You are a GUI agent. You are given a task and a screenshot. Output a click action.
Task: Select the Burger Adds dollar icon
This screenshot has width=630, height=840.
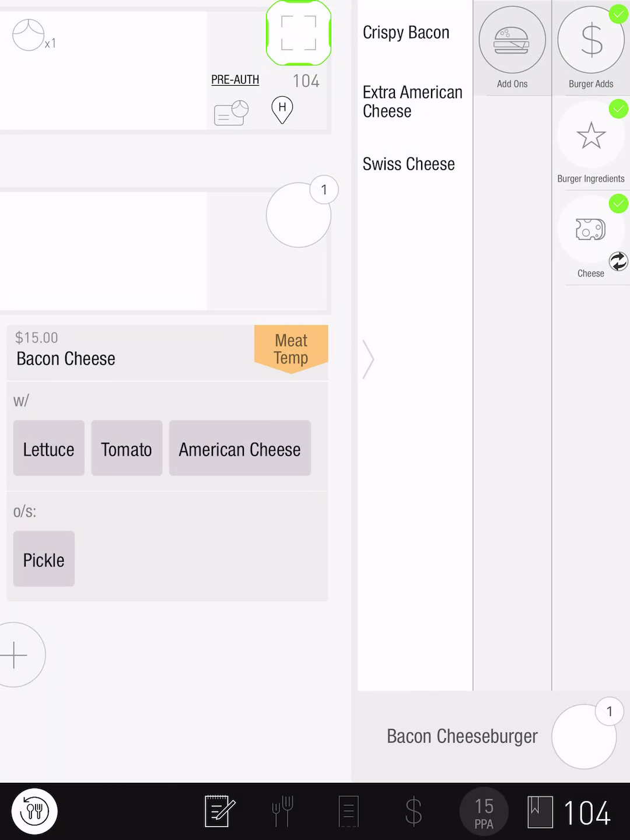click(590, 40)
